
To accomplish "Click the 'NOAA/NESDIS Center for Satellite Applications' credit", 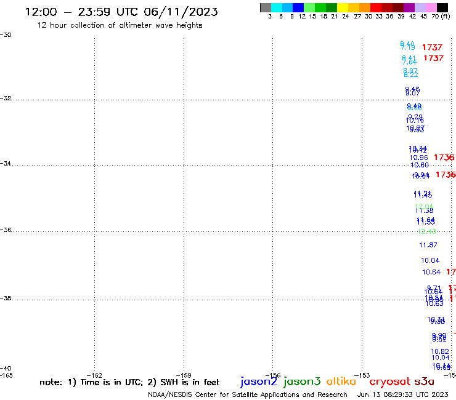I will point(248,394).
